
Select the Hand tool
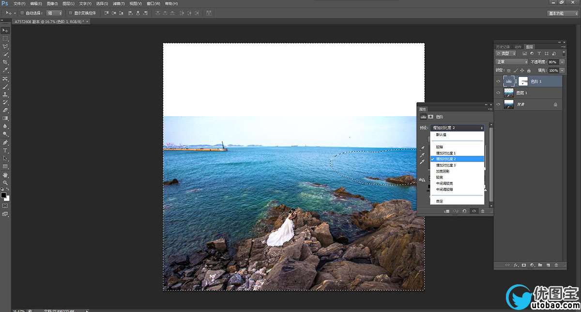click(5, 175)
